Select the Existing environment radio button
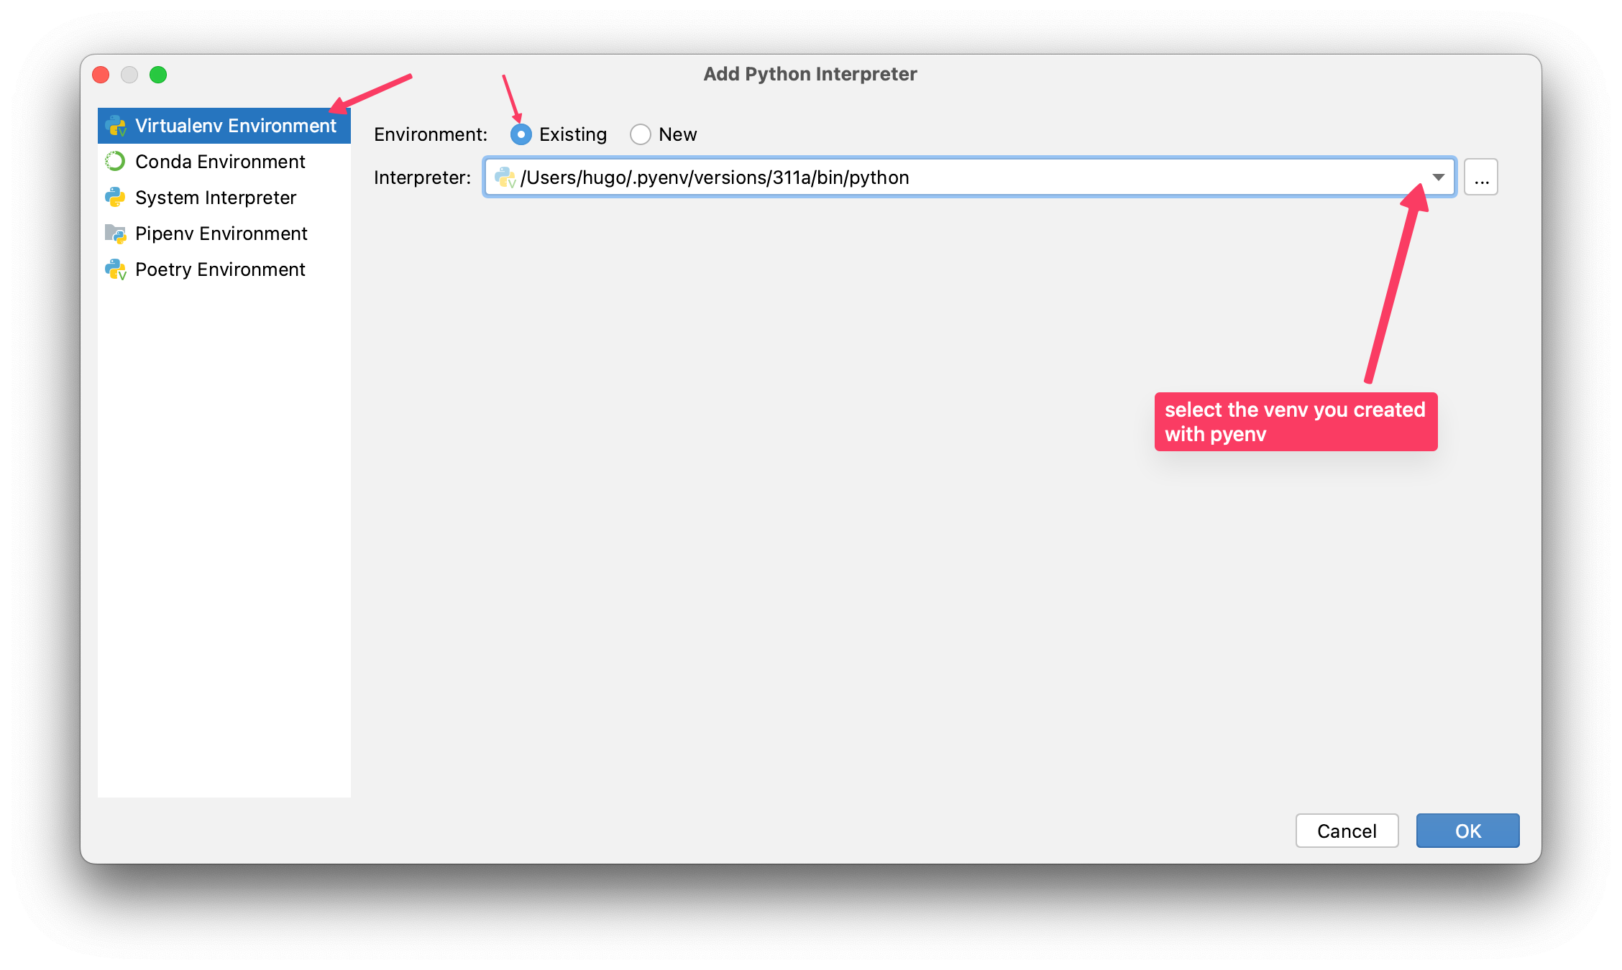The height and width of the screenshot is (970, 1622). [521, 134]
